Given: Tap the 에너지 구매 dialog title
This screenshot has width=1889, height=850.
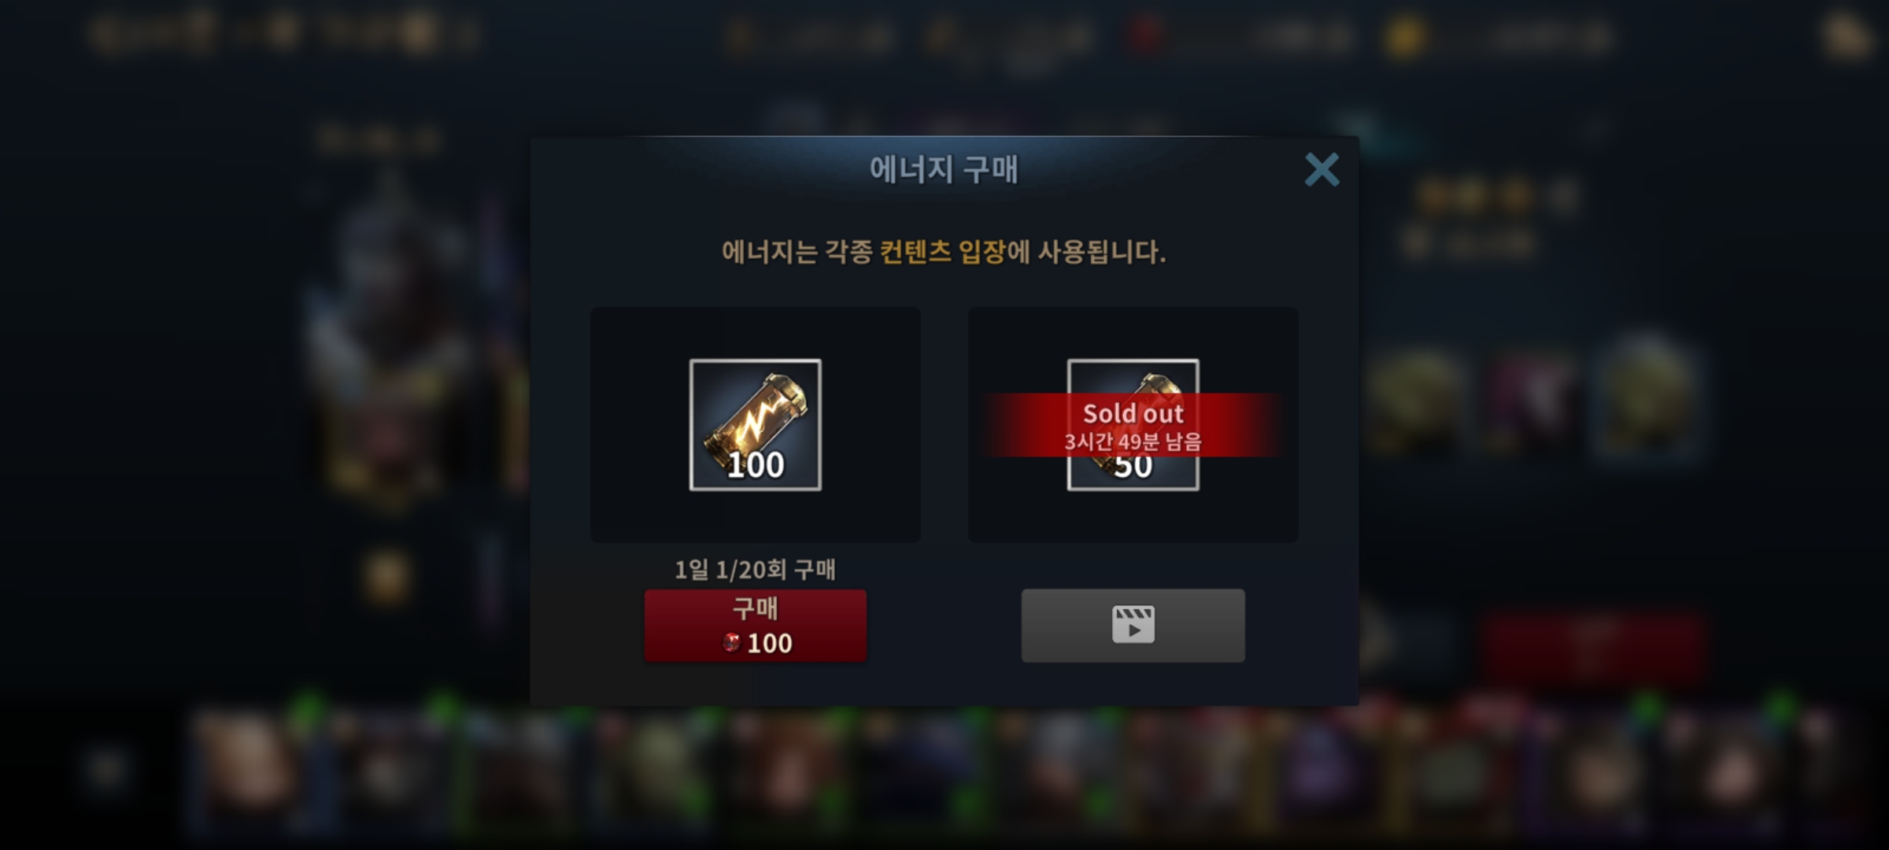Looking at the screenshot, I should 944,169.
